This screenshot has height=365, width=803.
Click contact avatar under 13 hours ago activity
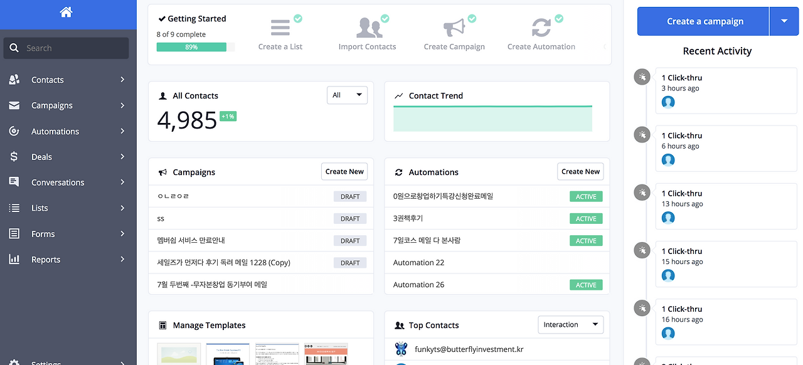668,218
